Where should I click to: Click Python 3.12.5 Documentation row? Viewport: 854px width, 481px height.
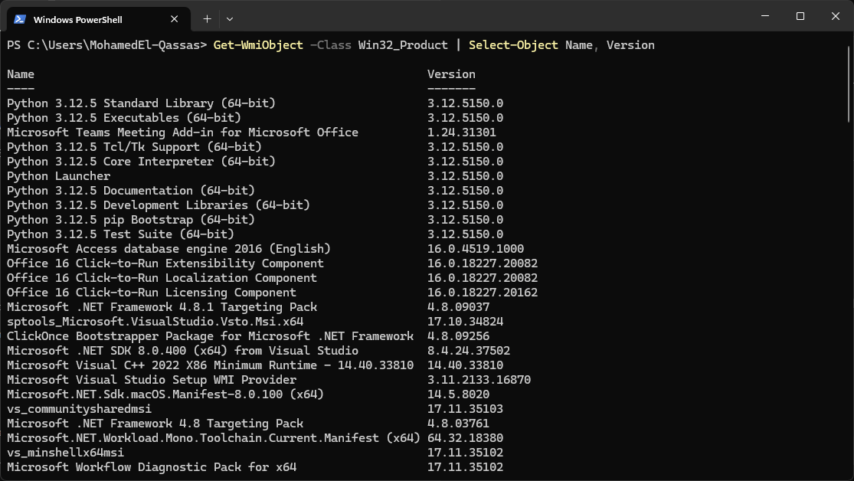[131, 191]
